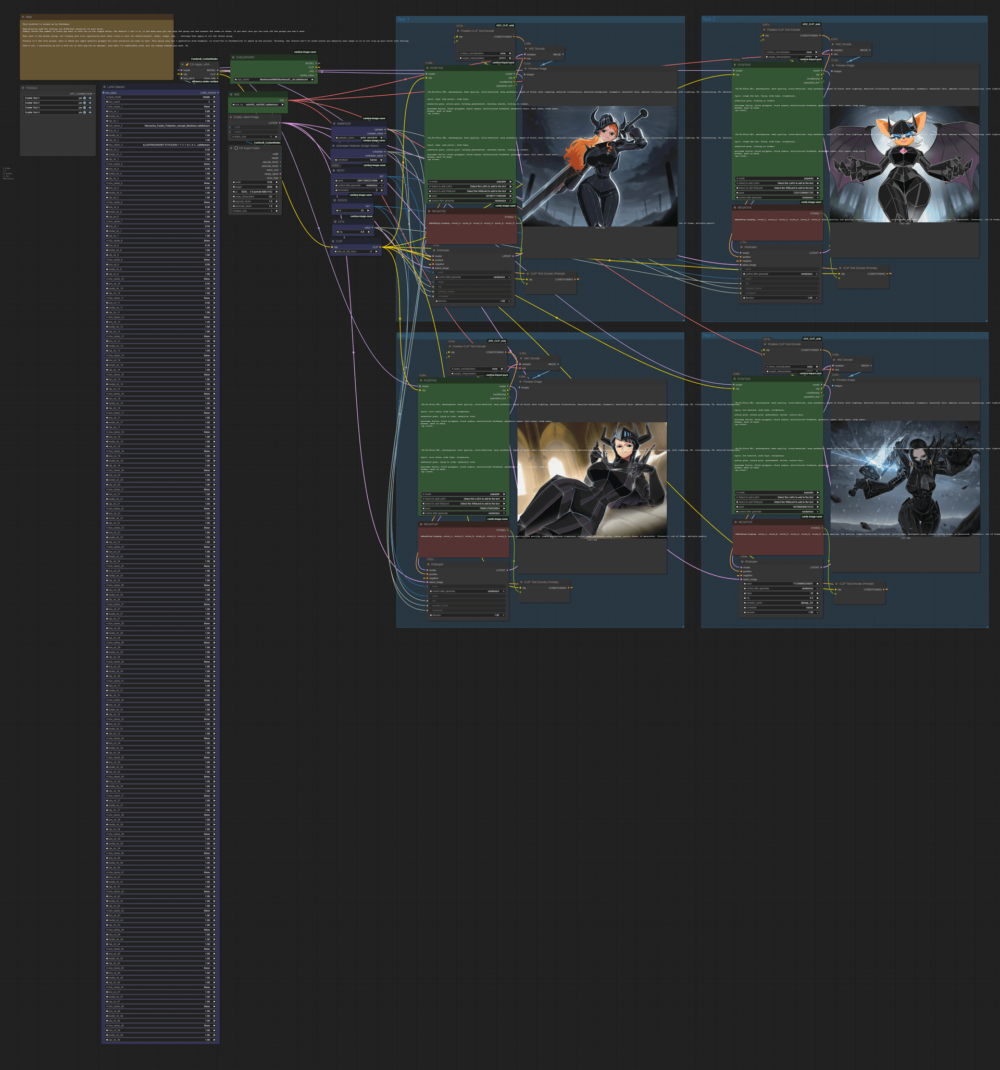
Task: Adjust lora_wt_1 weight in LoRA Stacker
Action: [x=161, y=111]
